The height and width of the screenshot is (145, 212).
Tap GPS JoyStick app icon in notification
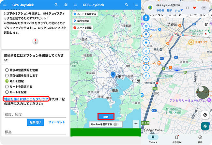click(150, 8)
